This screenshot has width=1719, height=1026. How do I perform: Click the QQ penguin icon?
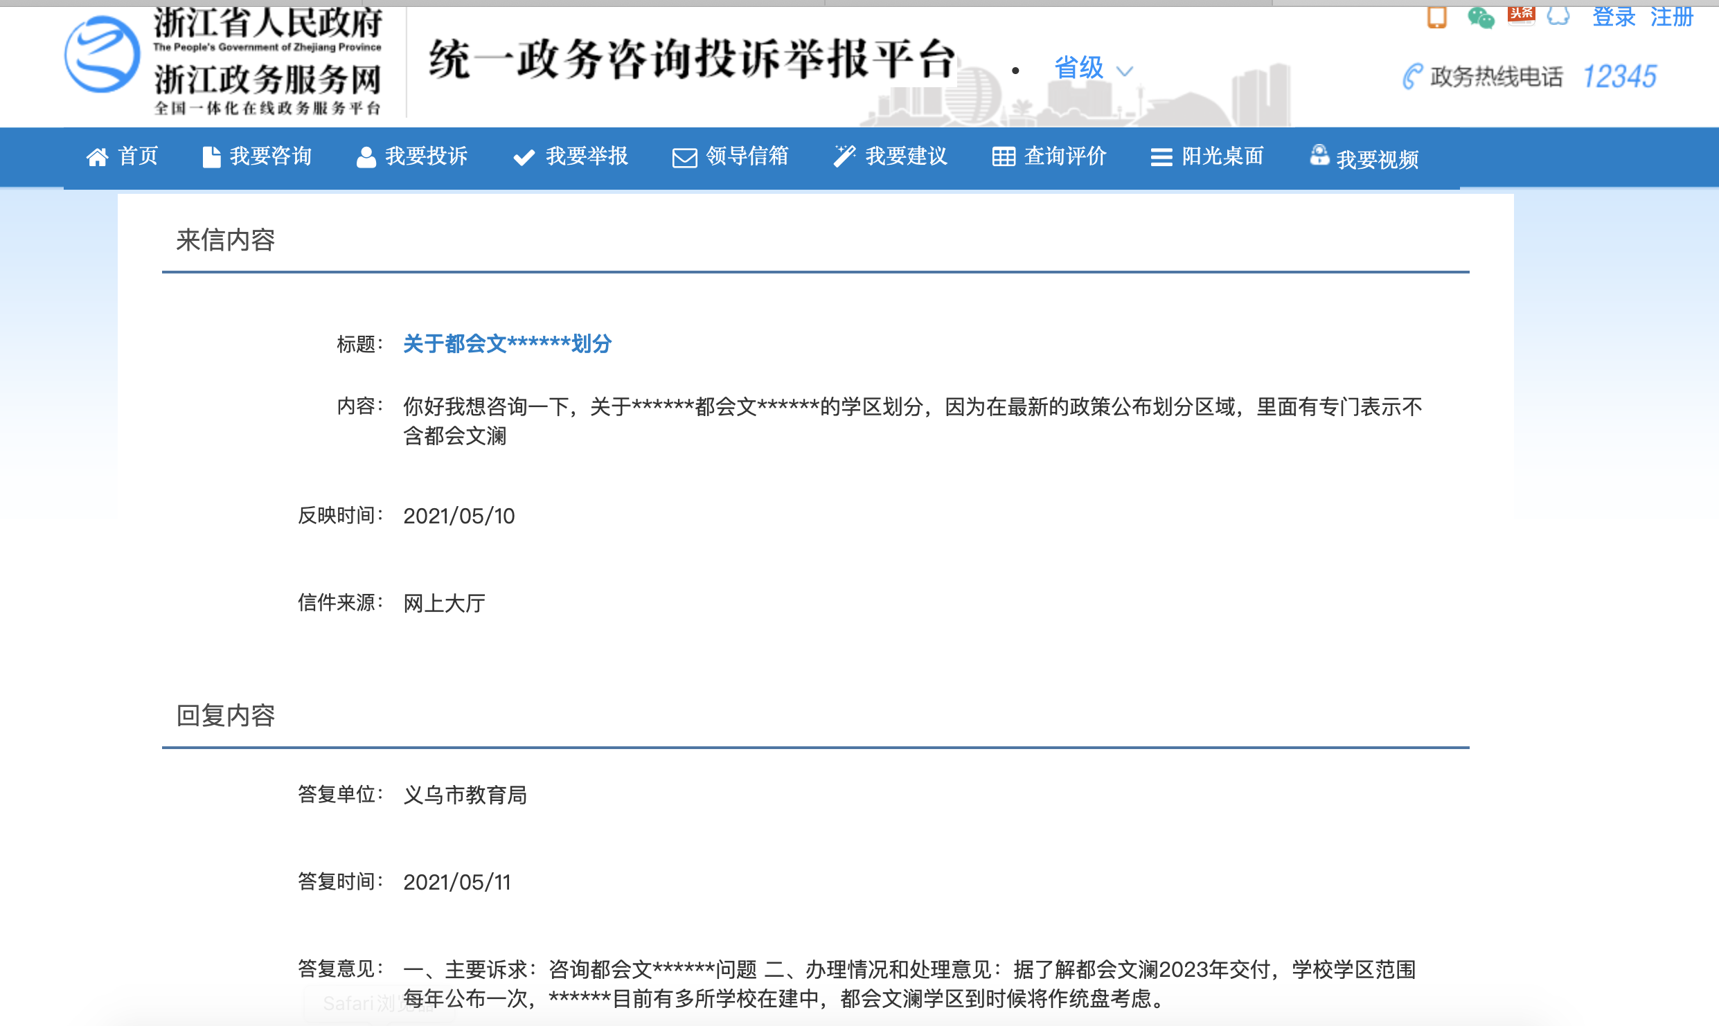1558,15
